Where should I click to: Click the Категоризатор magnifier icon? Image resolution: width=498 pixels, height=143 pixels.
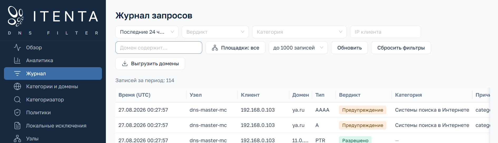point(17,100)
